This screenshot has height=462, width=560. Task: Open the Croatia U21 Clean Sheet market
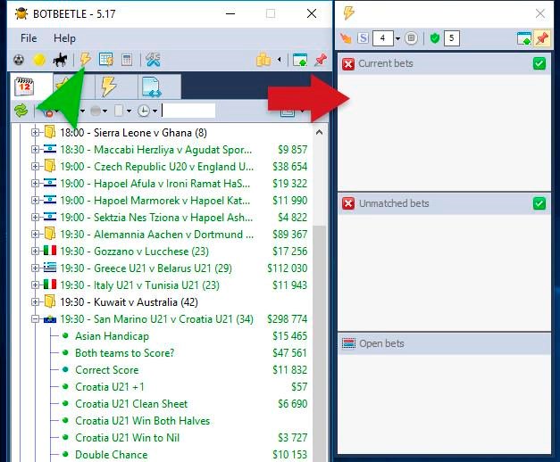[x=131, y=404]
